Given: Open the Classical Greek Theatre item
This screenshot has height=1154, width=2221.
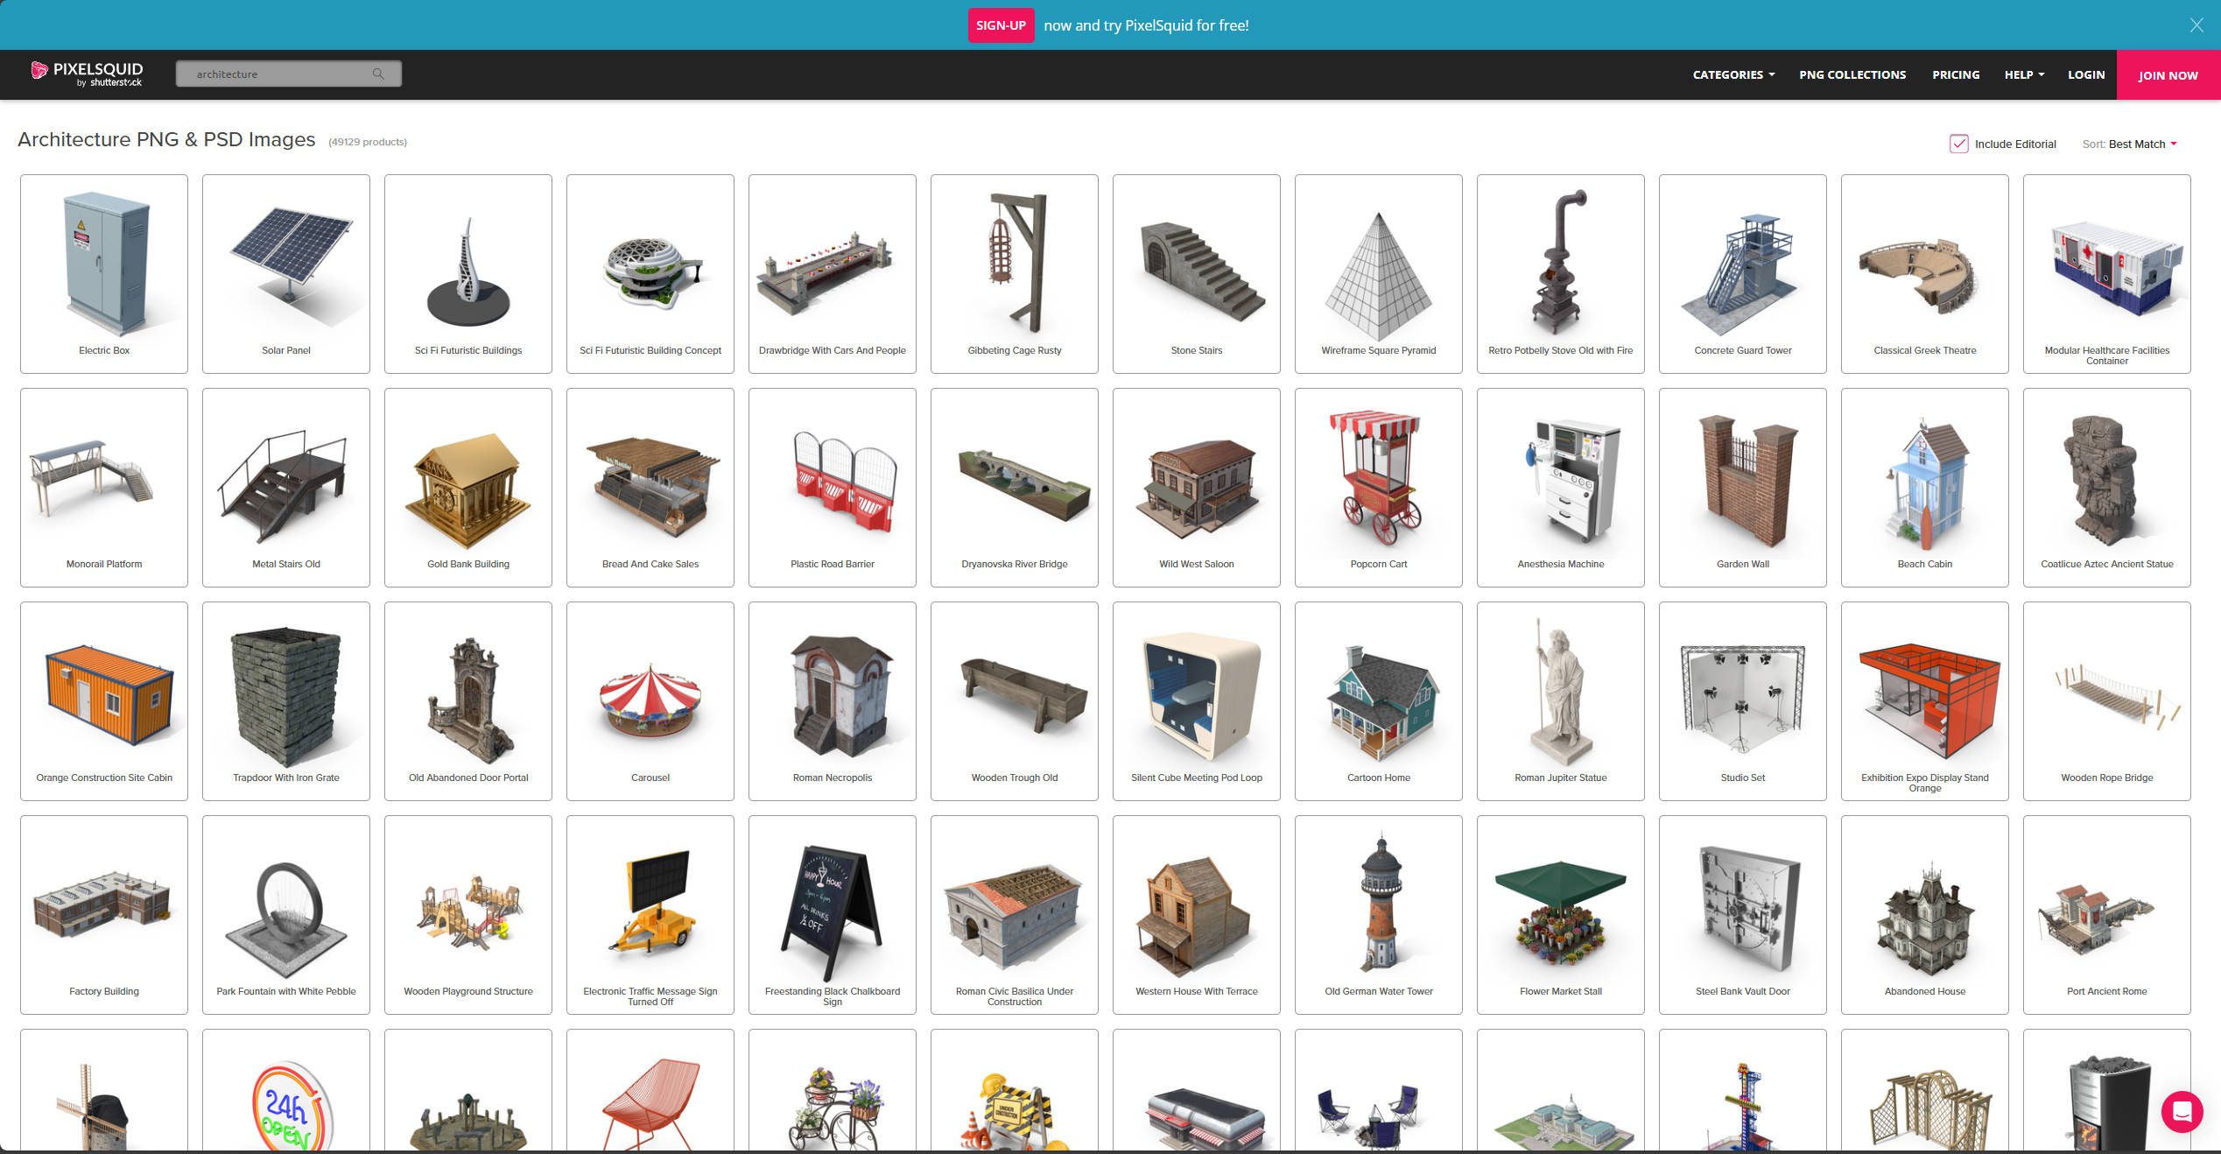Looking at the screenshot, I should click(1925, 273).
